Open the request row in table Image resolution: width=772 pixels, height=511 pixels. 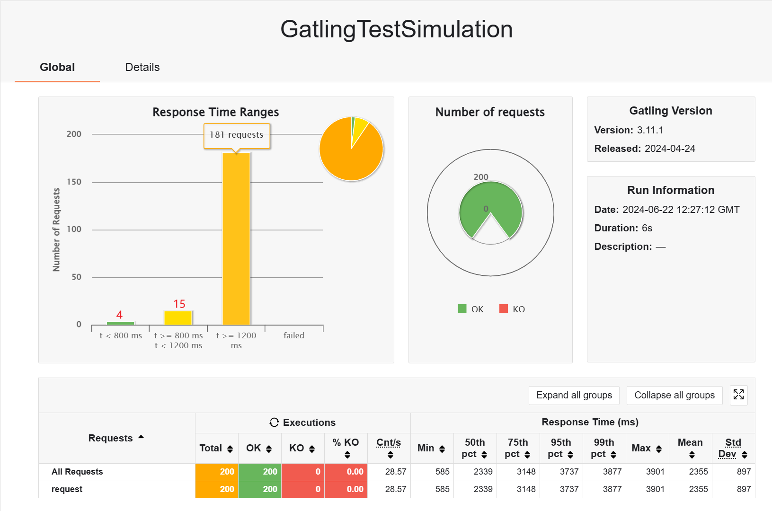pos(67,489)
